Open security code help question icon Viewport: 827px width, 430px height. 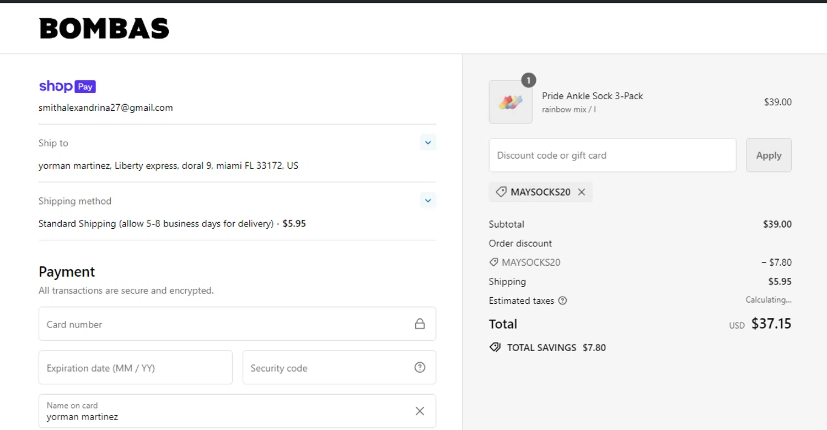420,367
